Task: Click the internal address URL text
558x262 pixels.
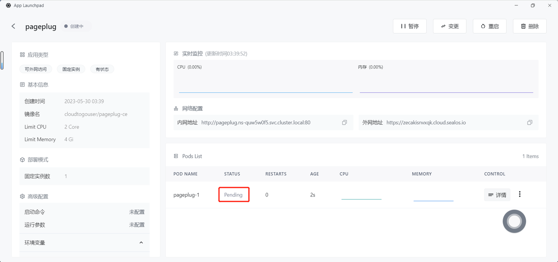Action: (255, 122)
